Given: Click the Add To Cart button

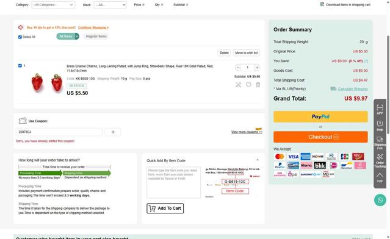Looking at the screenshot, I should (x=165, y=208).
